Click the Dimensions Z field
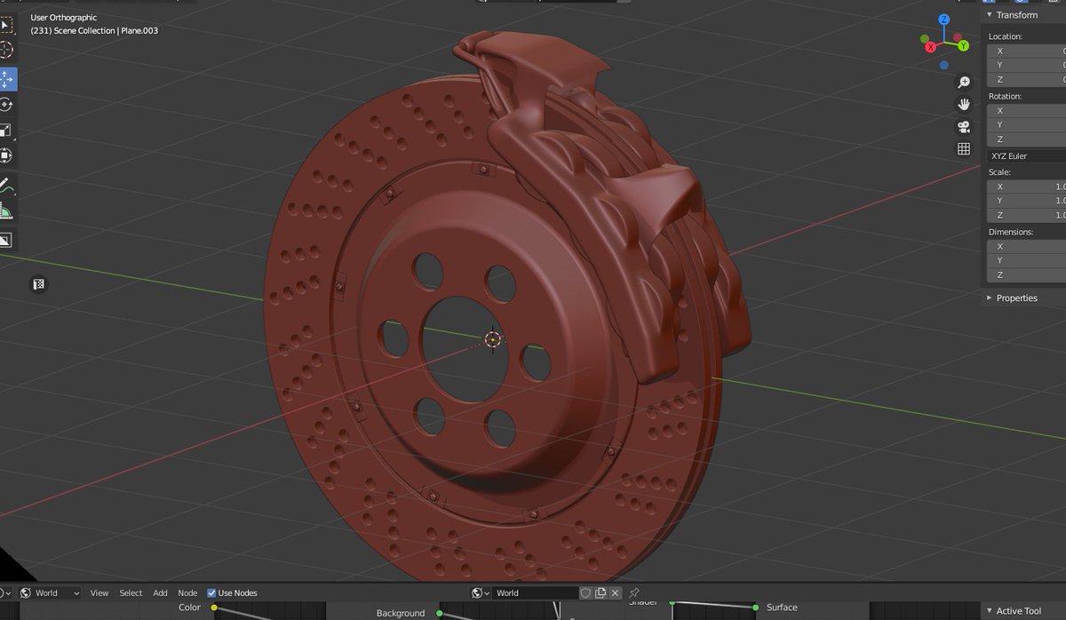The height and width of the screenshot is (620, 1066). [1027, 274]
